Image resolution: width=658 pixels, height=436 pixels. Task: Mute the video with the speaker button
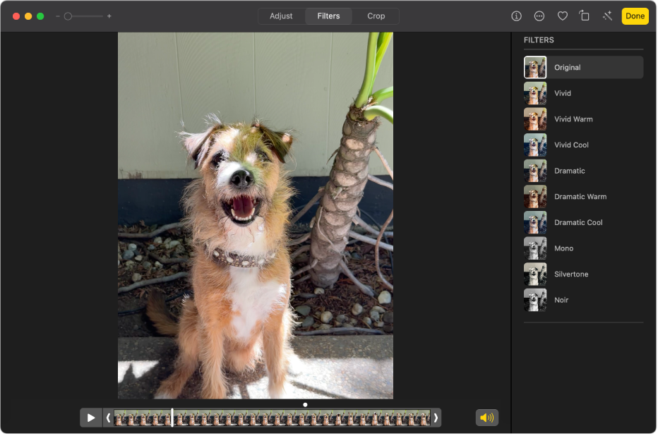coord(487,418)
